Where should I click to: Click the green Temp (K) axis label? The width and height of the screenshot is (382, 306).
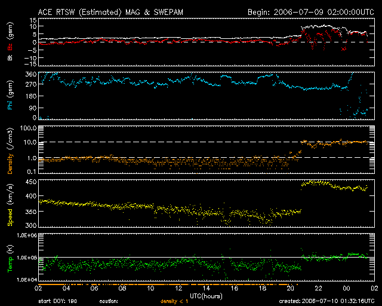point(10,258)
